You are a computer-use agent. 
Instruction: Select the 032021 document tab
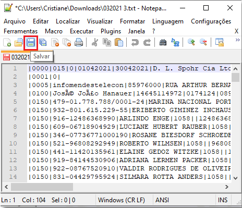pos(16,57)
